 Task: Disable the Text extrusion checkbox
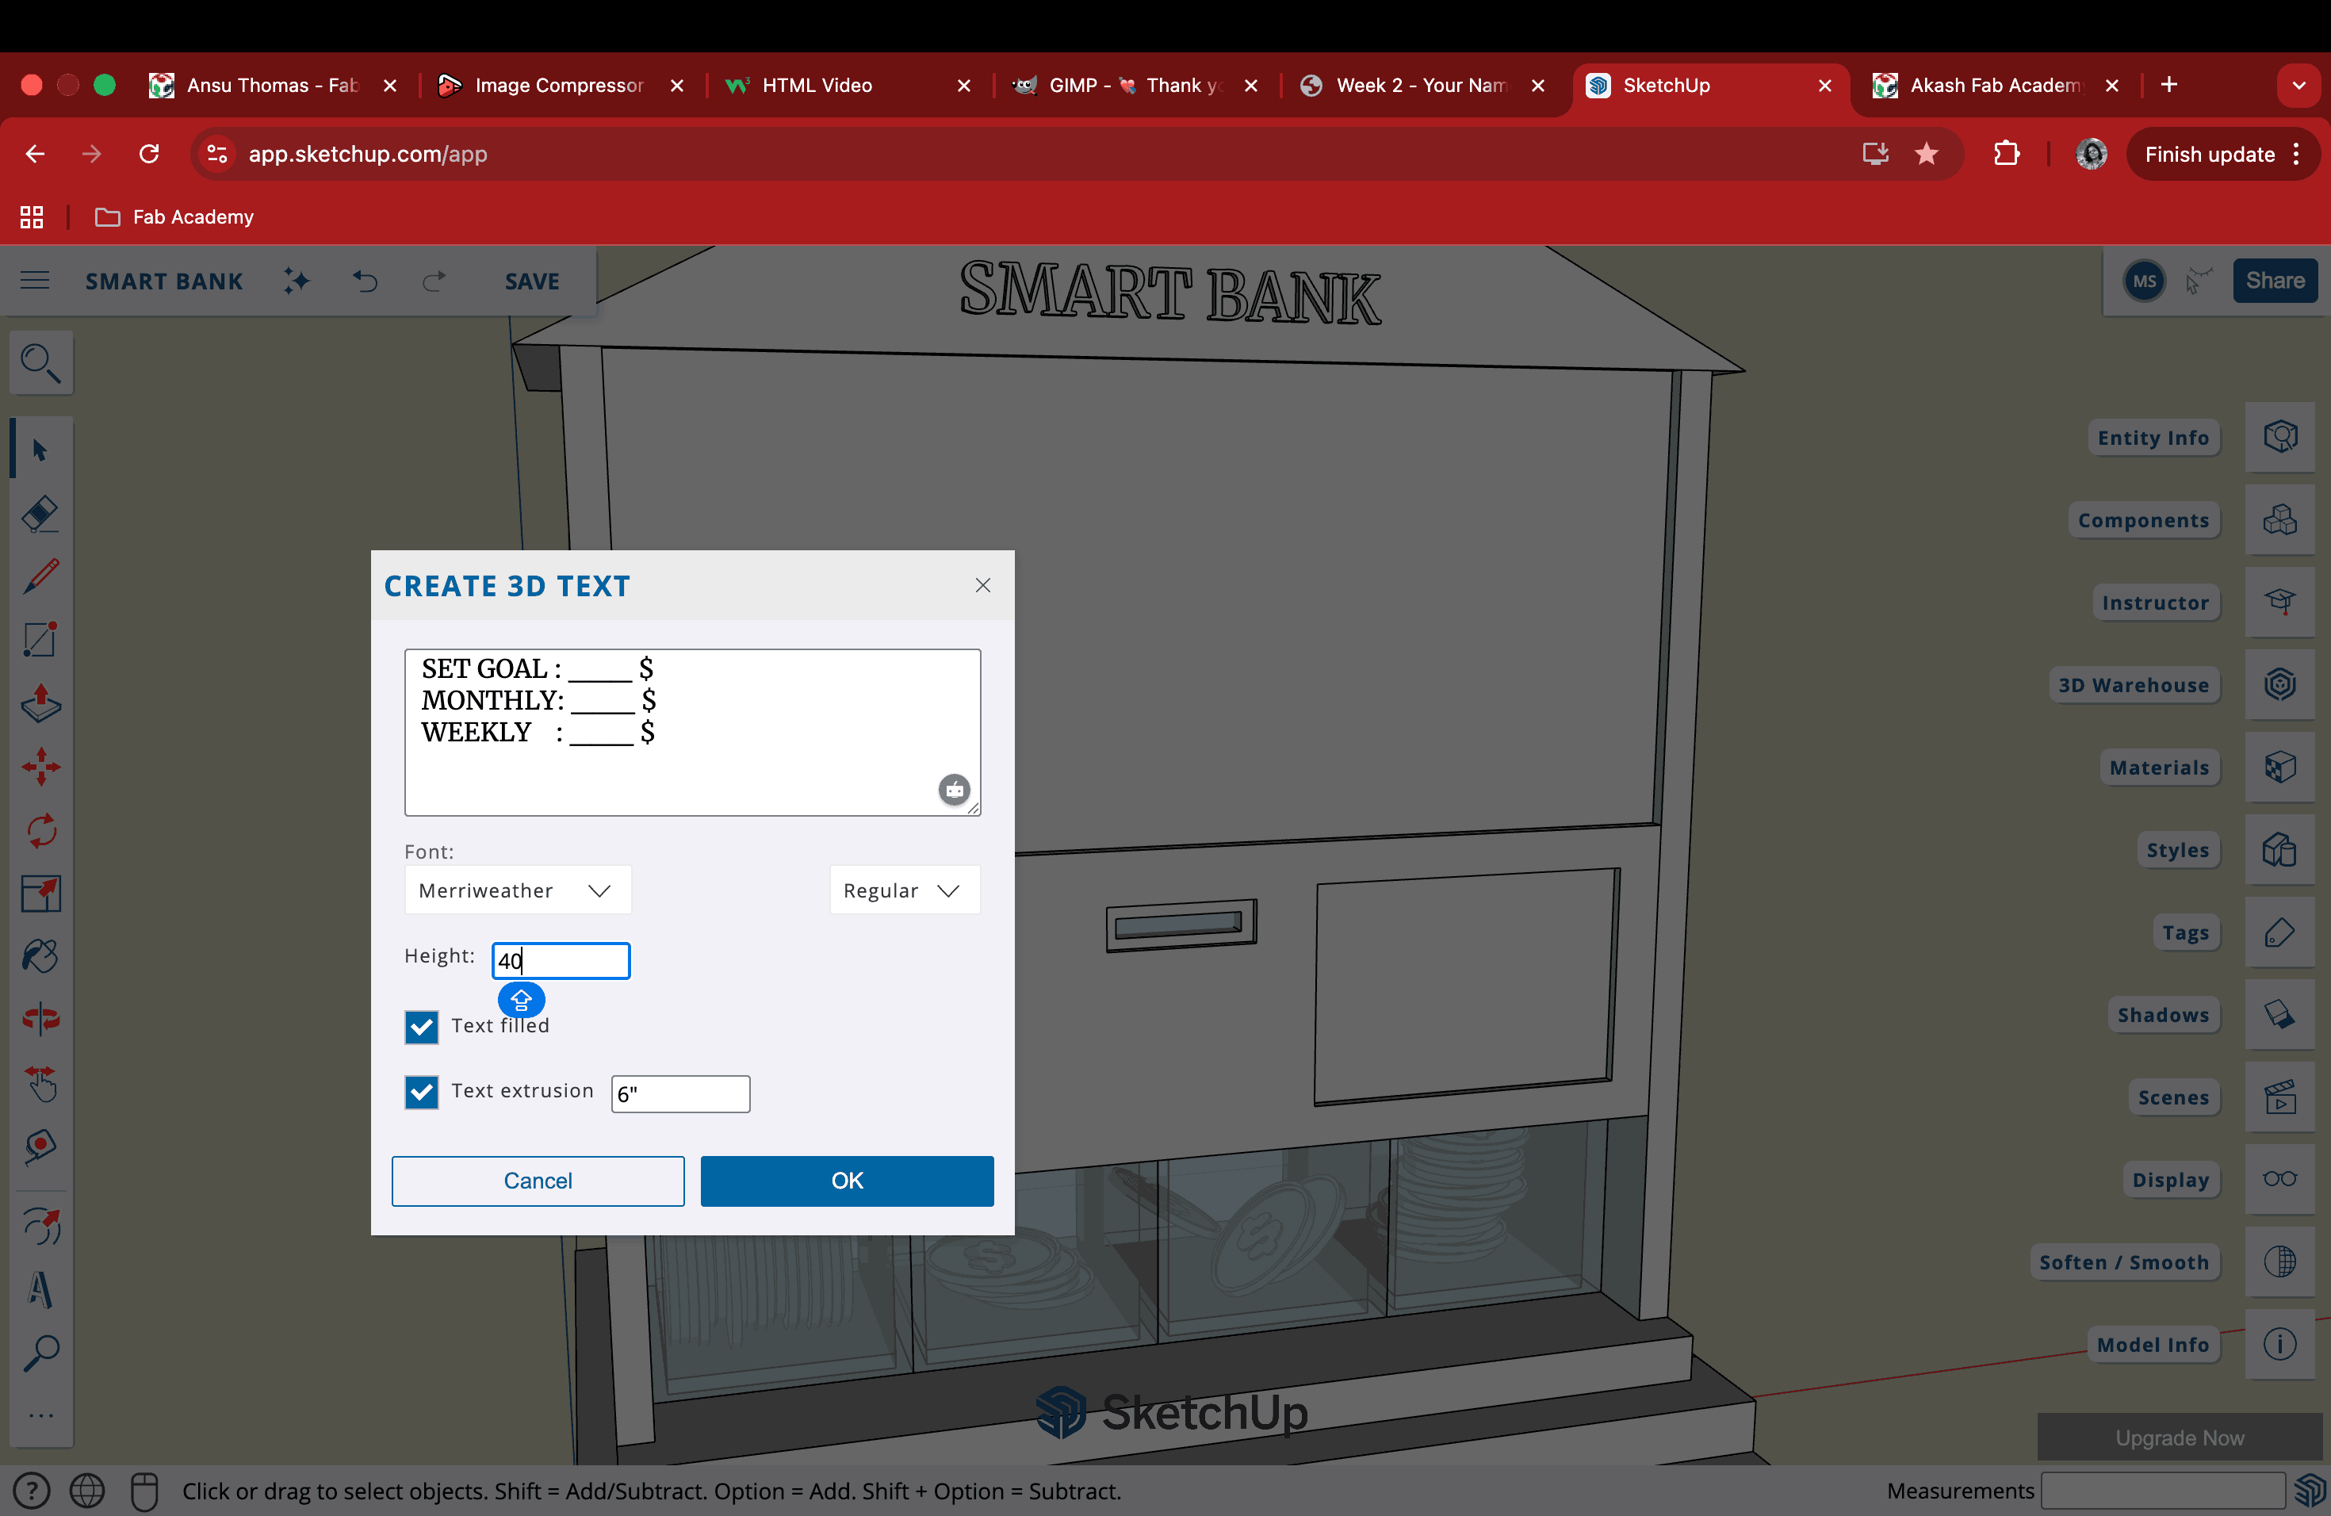(x=421, y=1091)
